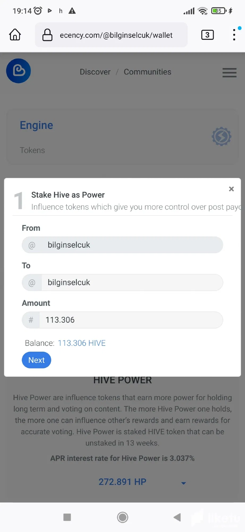The image size is (245, 532).
Task: Go to Communities page
Action: pos(148,72)
